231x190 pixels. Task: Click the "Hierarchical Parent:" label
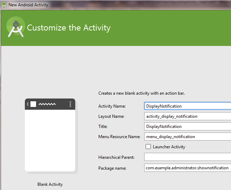[116, 157]
